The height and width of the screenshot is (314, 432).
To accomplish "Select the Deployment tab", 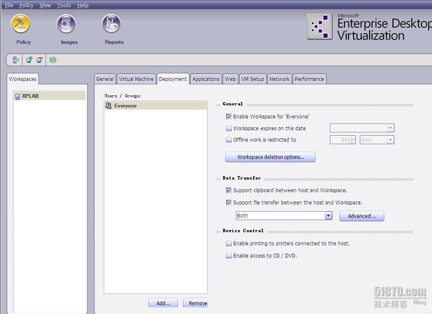I will pyautogui.click(x=173, y=79).
